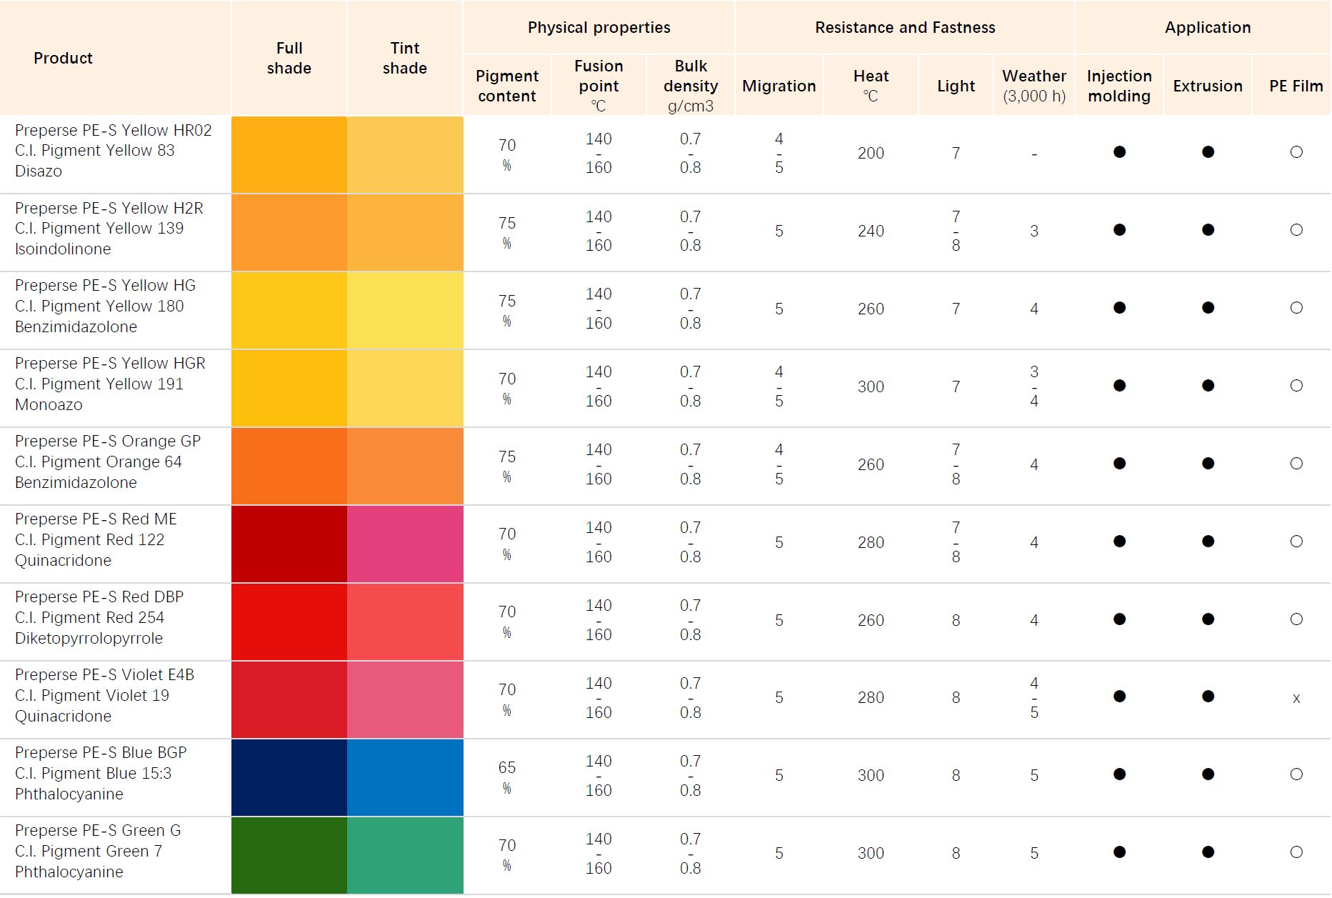Click PE Film x mark for Violet E4B
1332x898 pixels.
pyautogui.click(x=1296, y=699)
